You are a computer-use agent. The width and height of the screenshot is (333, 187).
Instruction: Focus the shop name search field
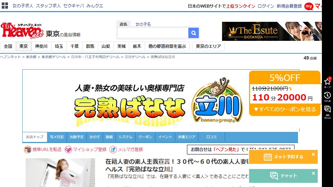click(x=153, y=33)
